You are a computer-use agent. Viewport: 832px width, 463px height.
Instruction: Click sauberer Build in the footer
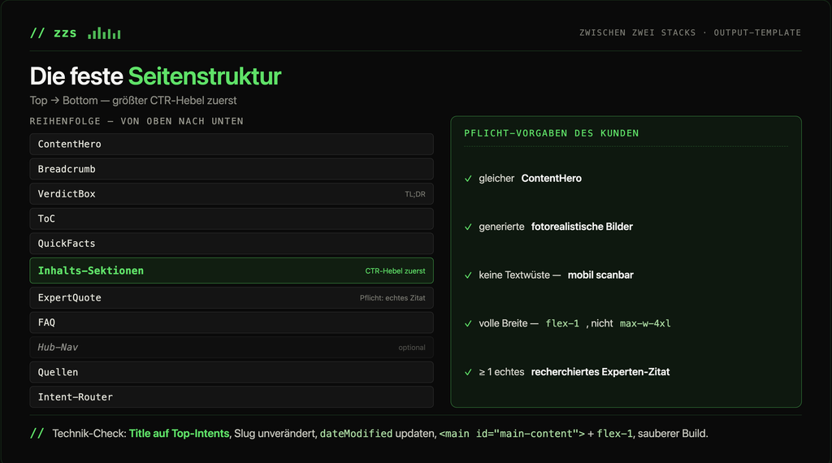pyautogui.click(x=672, y=434)
